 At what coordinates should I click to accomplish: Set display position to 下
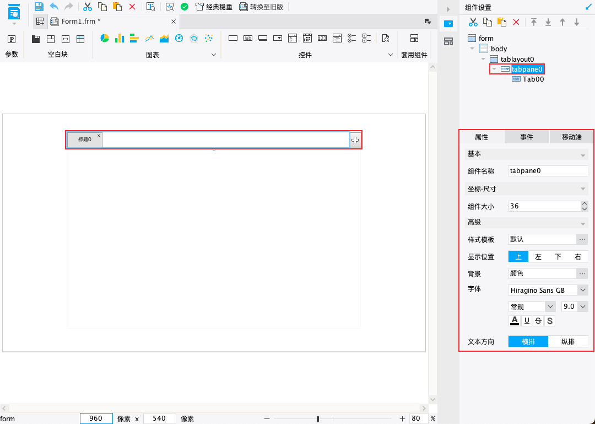click(x=558, y=257)
